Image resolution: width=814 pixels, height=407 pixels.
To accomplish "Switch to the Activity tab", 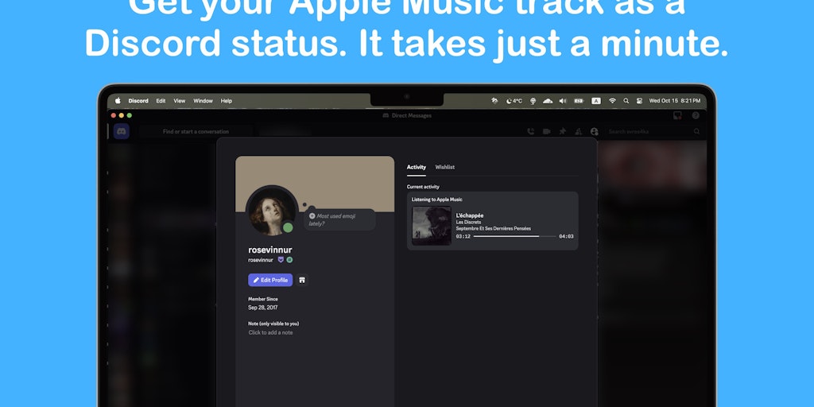I will [x=417, y=167].
